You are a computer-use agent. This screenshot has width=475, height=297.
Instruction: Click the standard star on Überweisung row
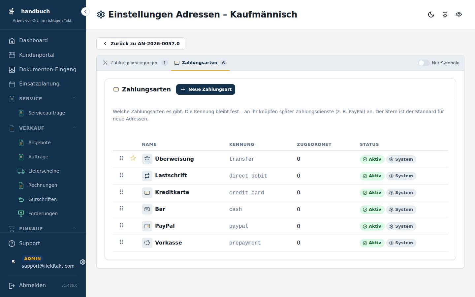click(133, 158)
